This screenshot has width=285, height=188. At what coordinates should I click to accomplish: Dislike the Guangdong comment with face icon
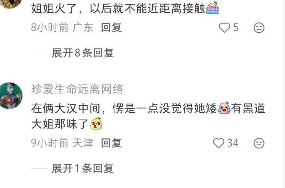click(259, 28)
